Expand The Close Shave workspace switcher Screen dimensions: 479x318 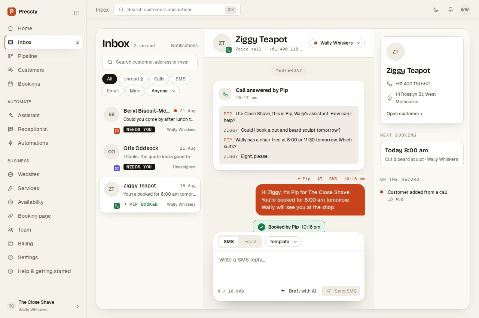point(43,306)
